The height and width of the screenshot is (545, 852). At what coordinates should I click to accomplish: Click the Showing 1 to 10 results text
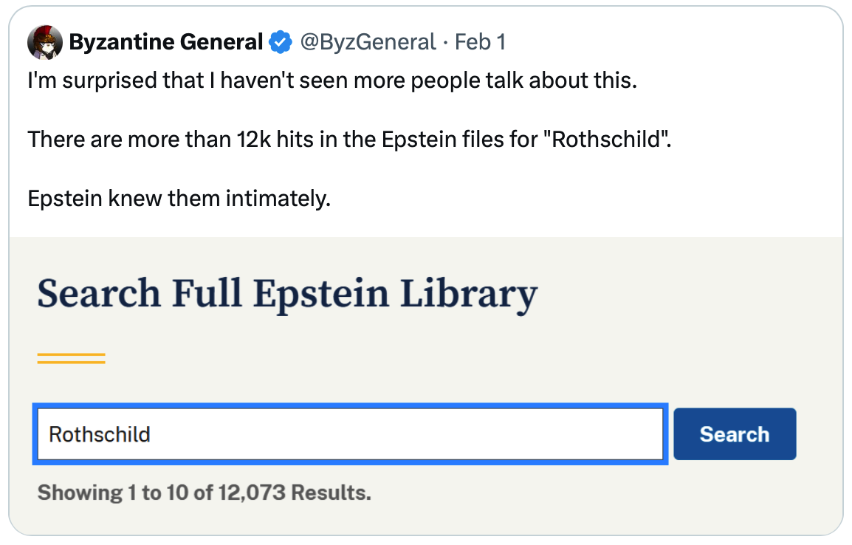point(204,493)
